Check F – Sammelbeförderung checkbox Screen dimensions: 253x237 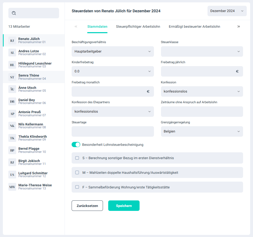click(x=77, y=187)
